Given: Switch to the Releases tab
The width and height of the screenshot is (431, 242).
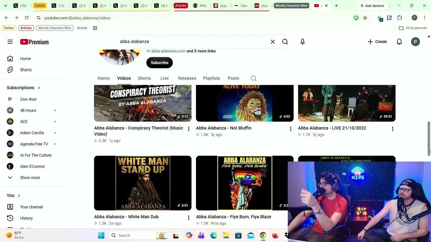Looking at the screenshot, I should click(x=187, y=78).
